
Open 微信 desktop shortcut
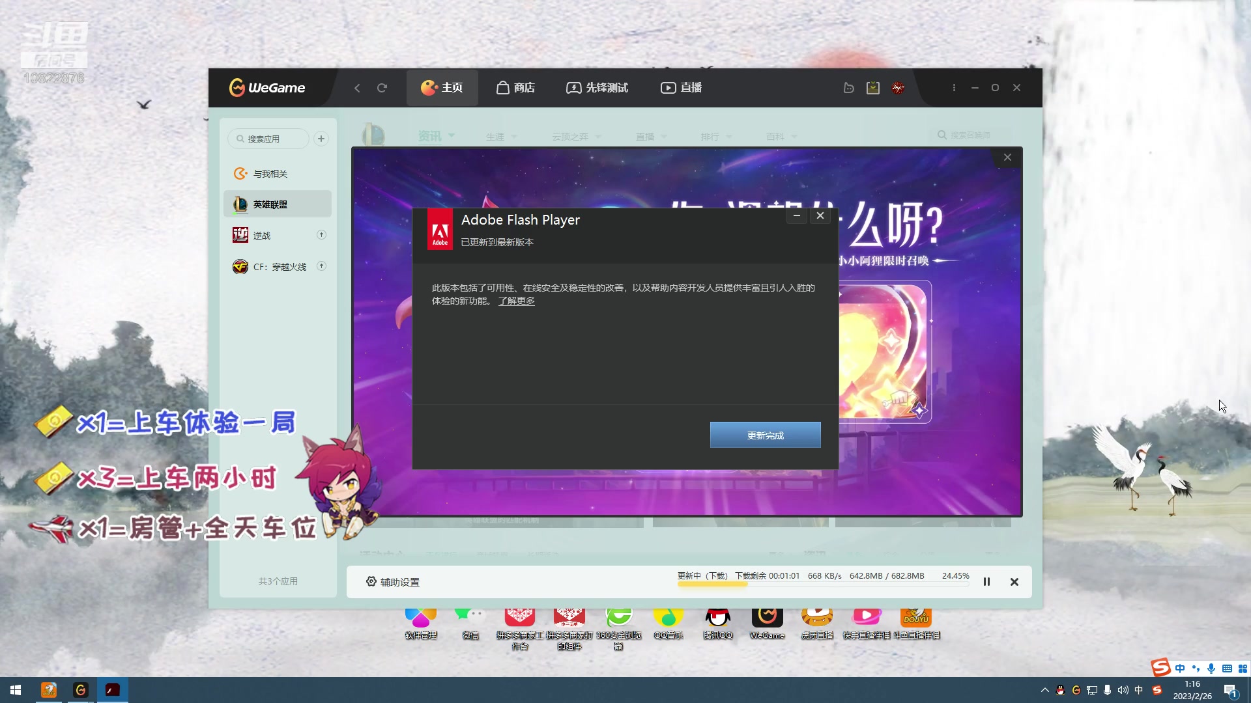click(470, 623)
